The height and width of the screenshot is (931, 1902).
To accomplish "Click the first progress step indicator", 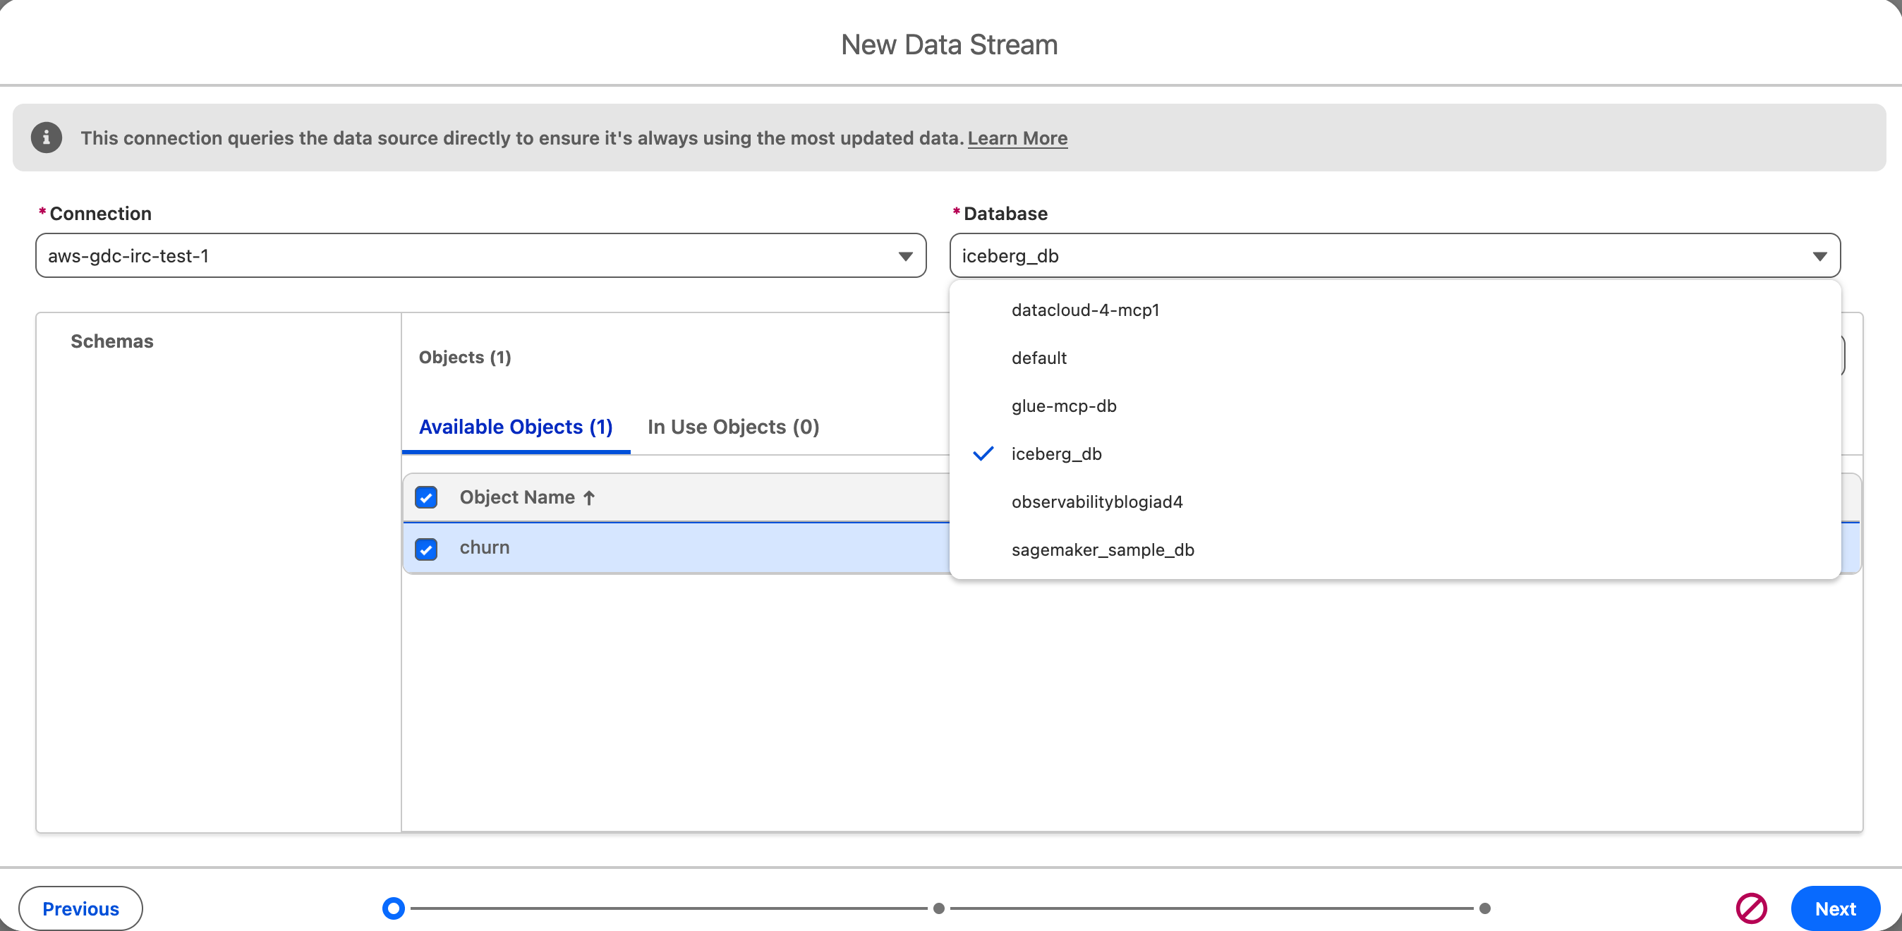I will pyautogui.click(x=393, y=908).
